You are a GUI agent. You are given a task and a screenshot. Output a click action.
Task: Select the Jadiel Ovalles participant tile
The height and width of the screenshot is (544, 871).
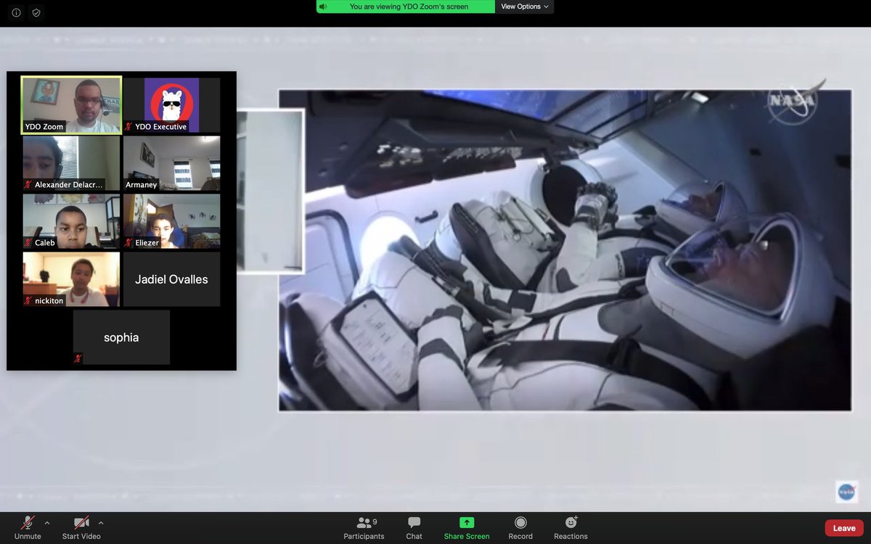(172, 279)
